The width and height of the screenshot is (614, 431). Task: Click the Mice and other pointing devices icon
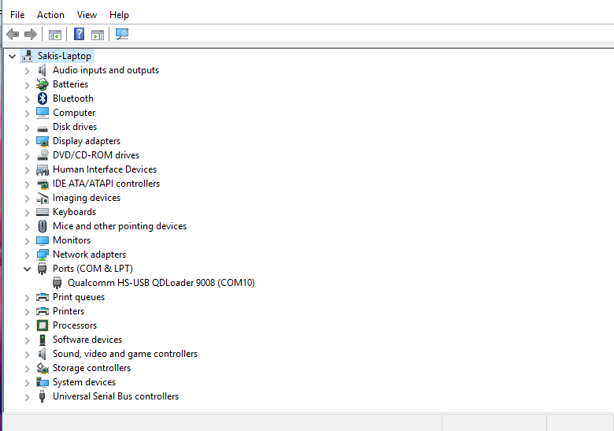coord(43,226)
